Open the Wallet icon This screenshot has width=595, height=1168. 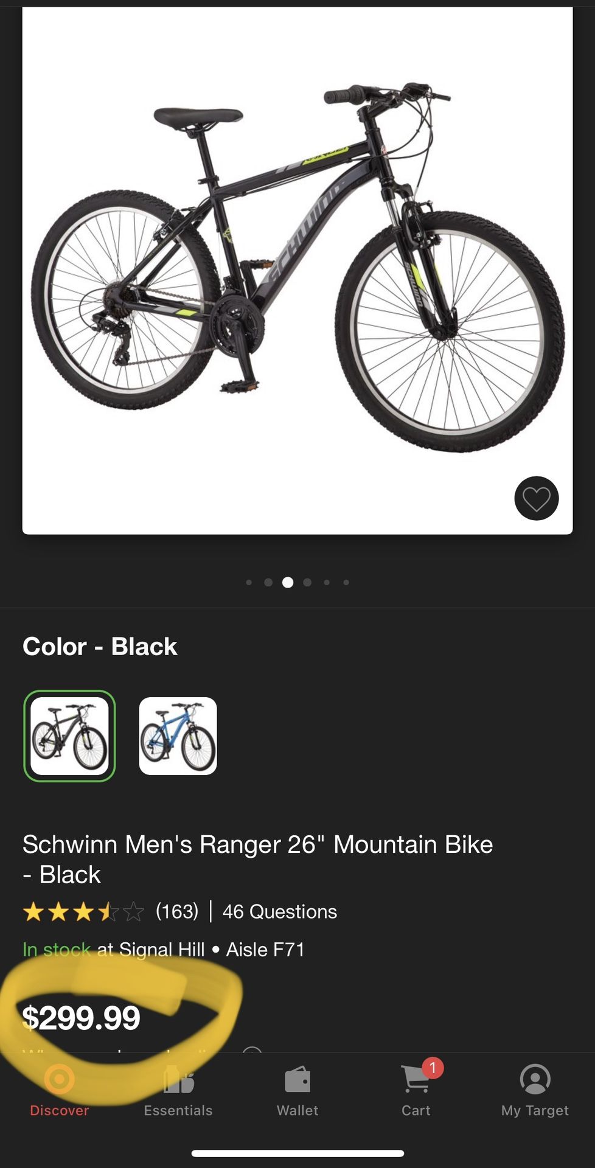297,1080
